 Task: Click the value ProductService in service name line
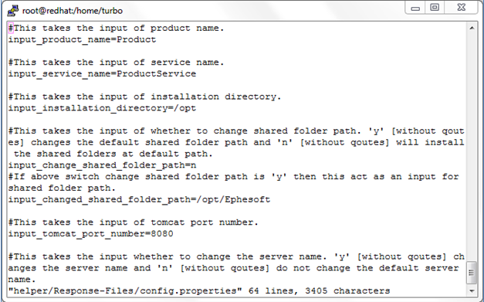pyautogui.click(x=156, y=74)
